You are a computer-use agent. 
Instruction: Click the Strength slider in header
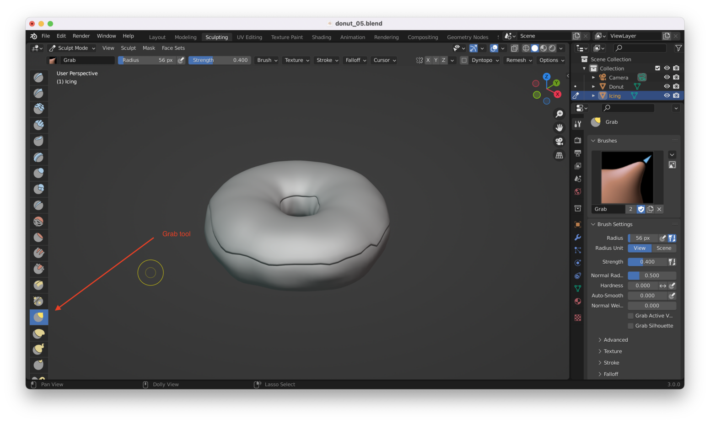(220, 60)
